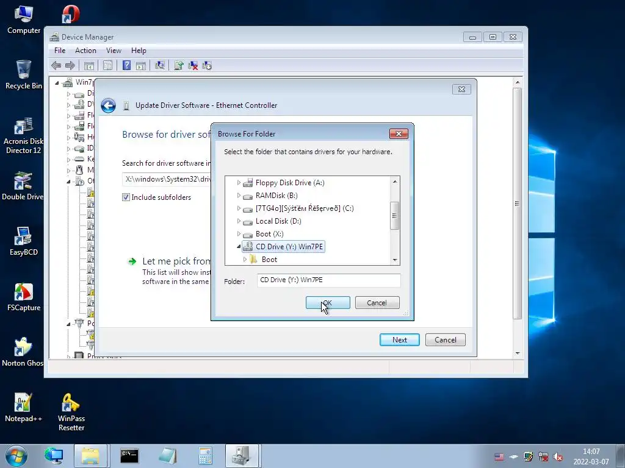
Task: Open the Help menu
Action: [x=139, y=51]
